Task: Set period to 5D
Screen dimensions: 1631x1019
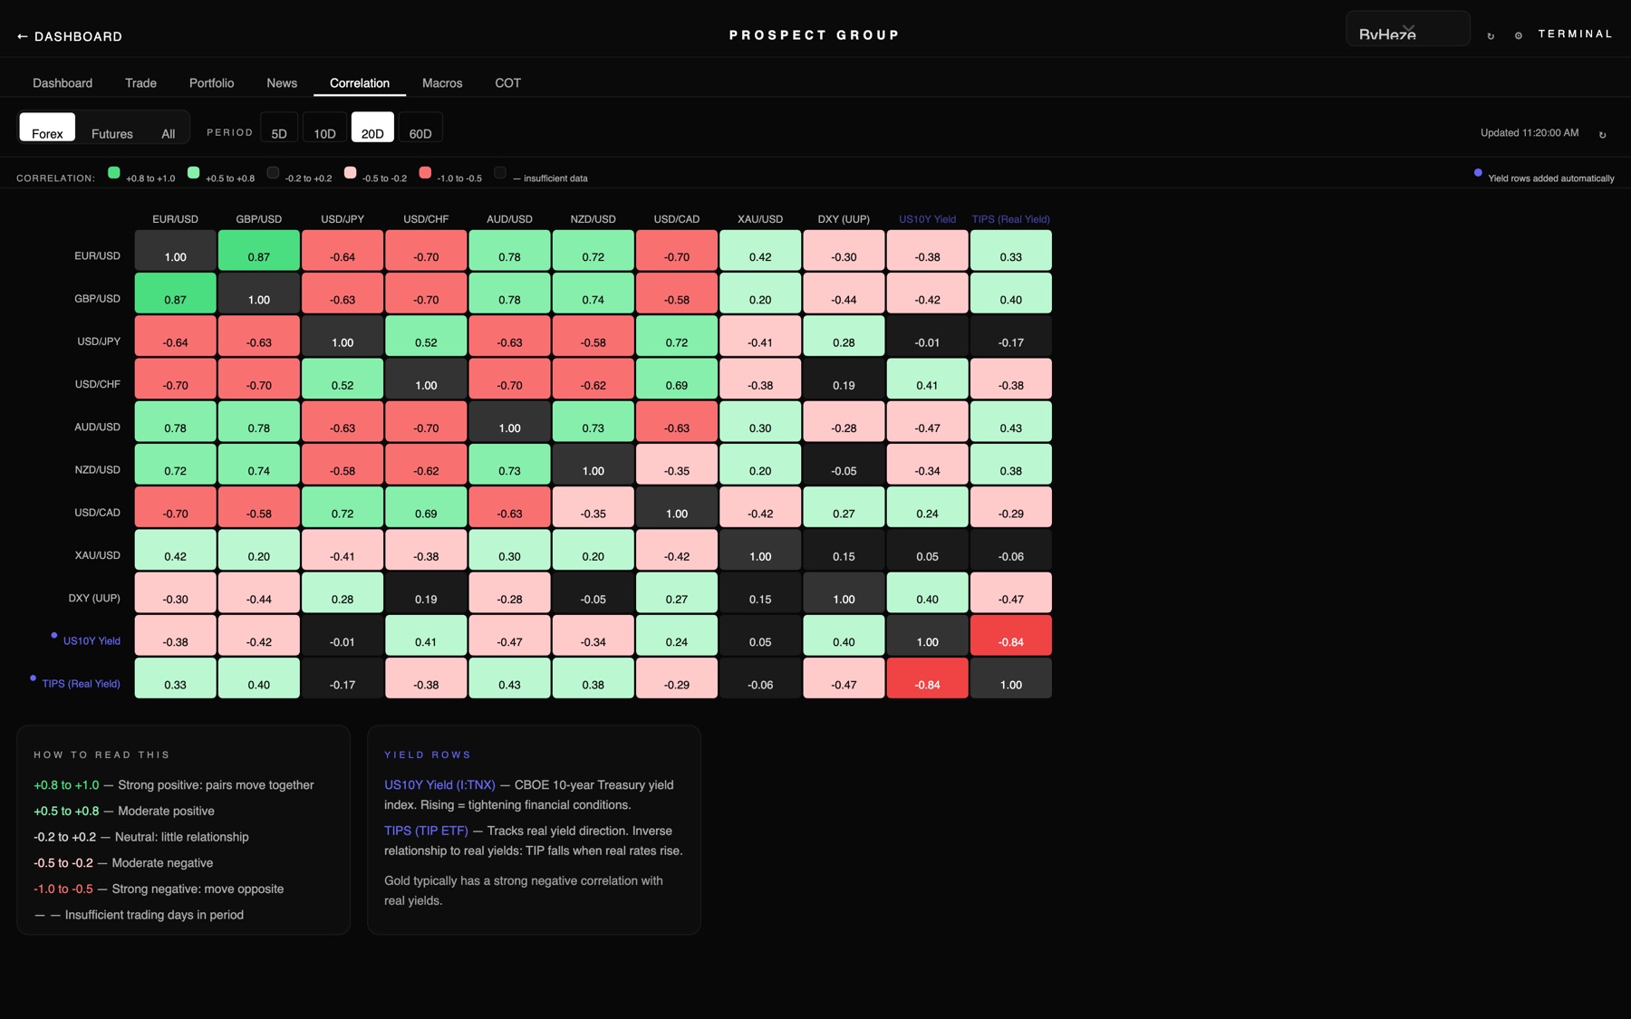Action: coord(279,128)
